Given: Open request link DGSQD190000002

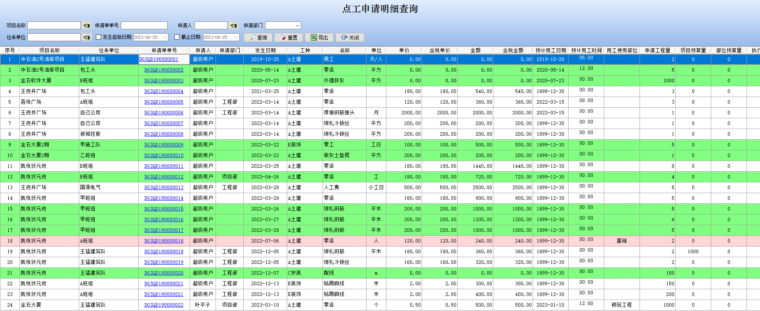Looking at the screenshot, I should click(164, 70).
